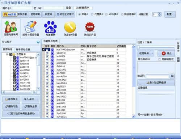Click the delete all accounts button
This screenshot has width=181, height=139.
point(31,106)
